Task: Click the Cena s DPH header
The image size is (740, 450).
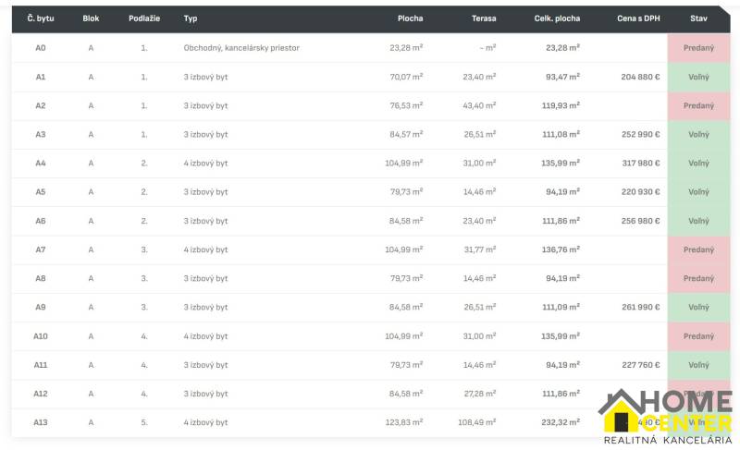Action: 638,18
